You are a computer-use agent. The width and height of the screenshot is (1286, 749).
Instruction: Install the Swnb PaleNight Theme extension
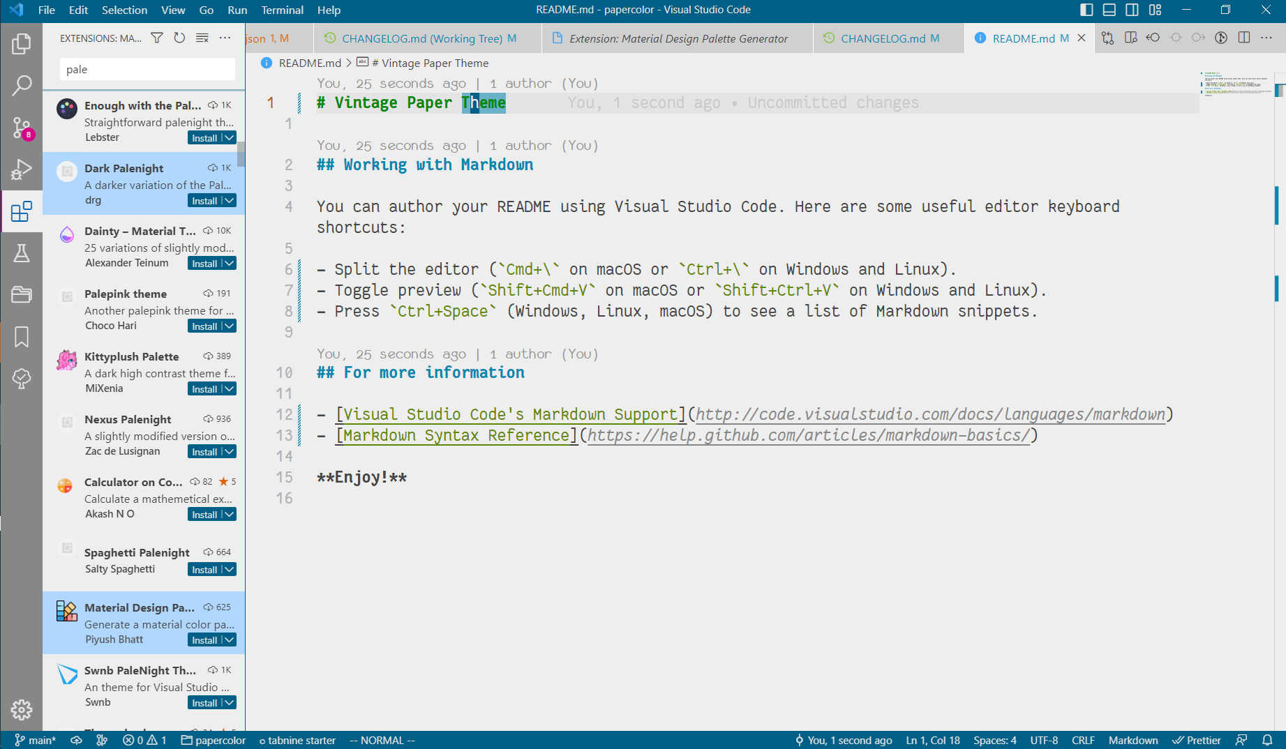pyautogui.click(x=204, y=703)
